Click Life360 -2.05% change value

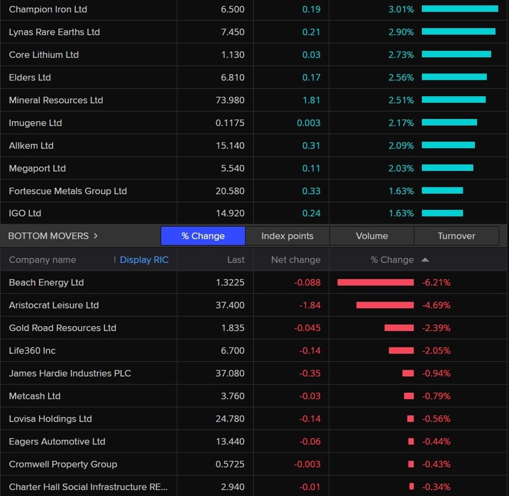pos(437,351)
